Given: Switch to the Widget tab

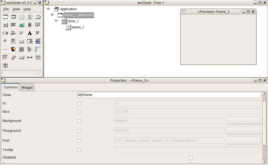Looking at the screenshot, I should point(27,87).
